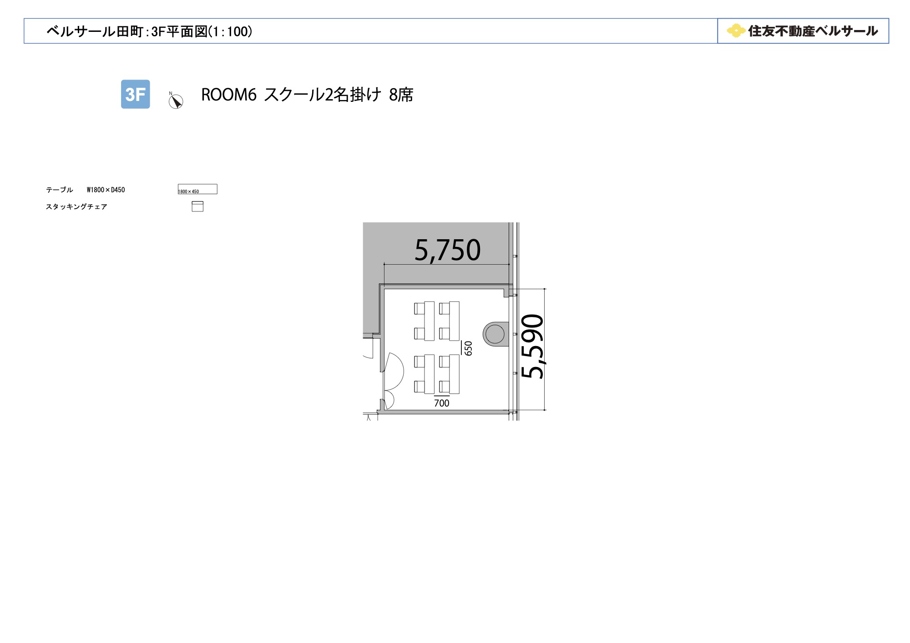910x643 pixels.
Task: Click the 5,590 depth dimension
Action: [x=532, y=346]
